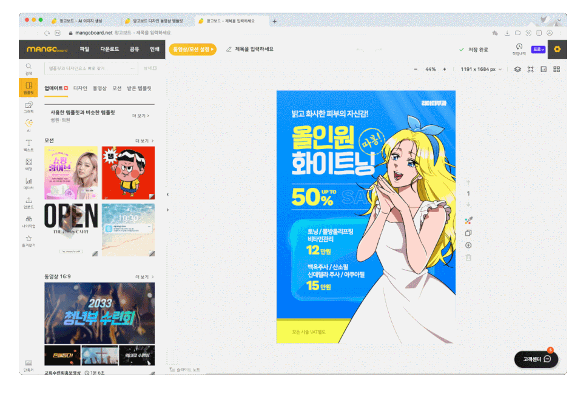The width and height of the screenshot is (586, 400).
Task: Click the orange settings gear icon
Action: 557,49
